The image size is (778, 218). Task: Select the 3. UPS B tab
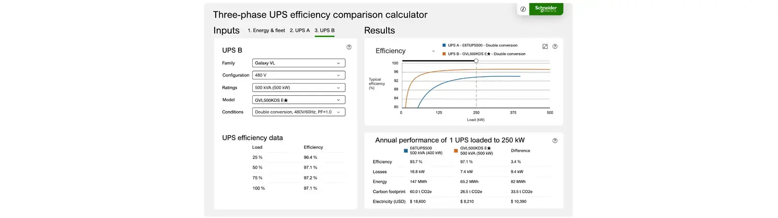[x=325, y=30]
